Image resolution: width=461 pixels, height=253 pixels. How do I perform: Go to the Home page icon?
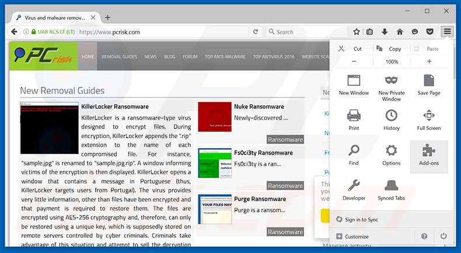click(x=400, y=31)
